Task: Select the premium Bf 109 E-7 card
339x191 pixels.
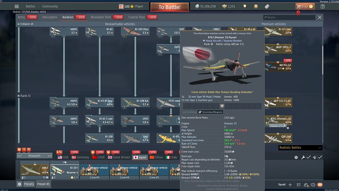Action: (278, 49)
